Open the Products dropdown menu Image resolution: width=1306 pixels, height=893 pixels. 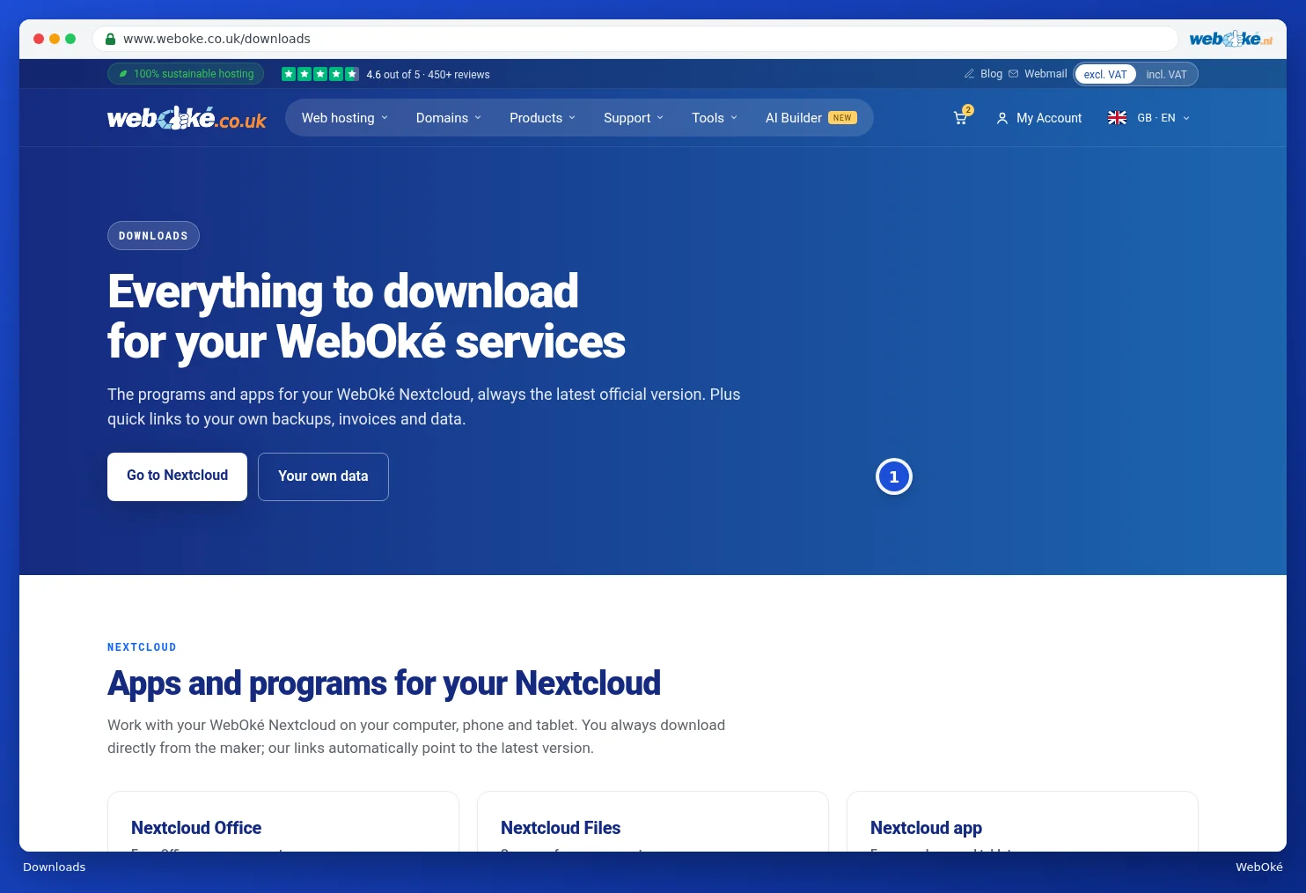tap(543, 118)
